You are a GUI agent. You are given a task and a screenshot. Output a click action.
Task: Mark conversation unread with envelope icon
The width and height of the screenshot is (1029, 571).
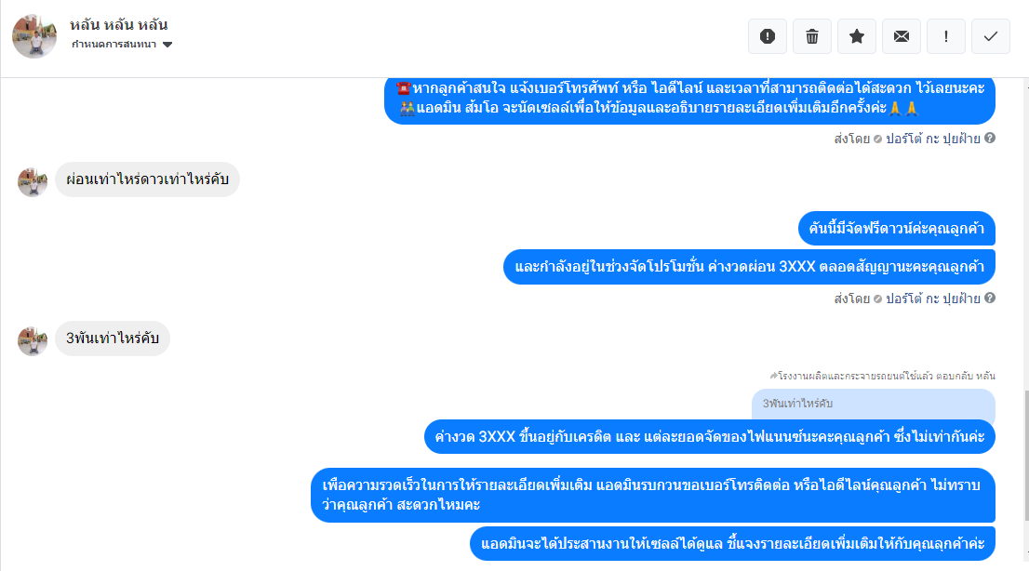click(x=901, y=36)
